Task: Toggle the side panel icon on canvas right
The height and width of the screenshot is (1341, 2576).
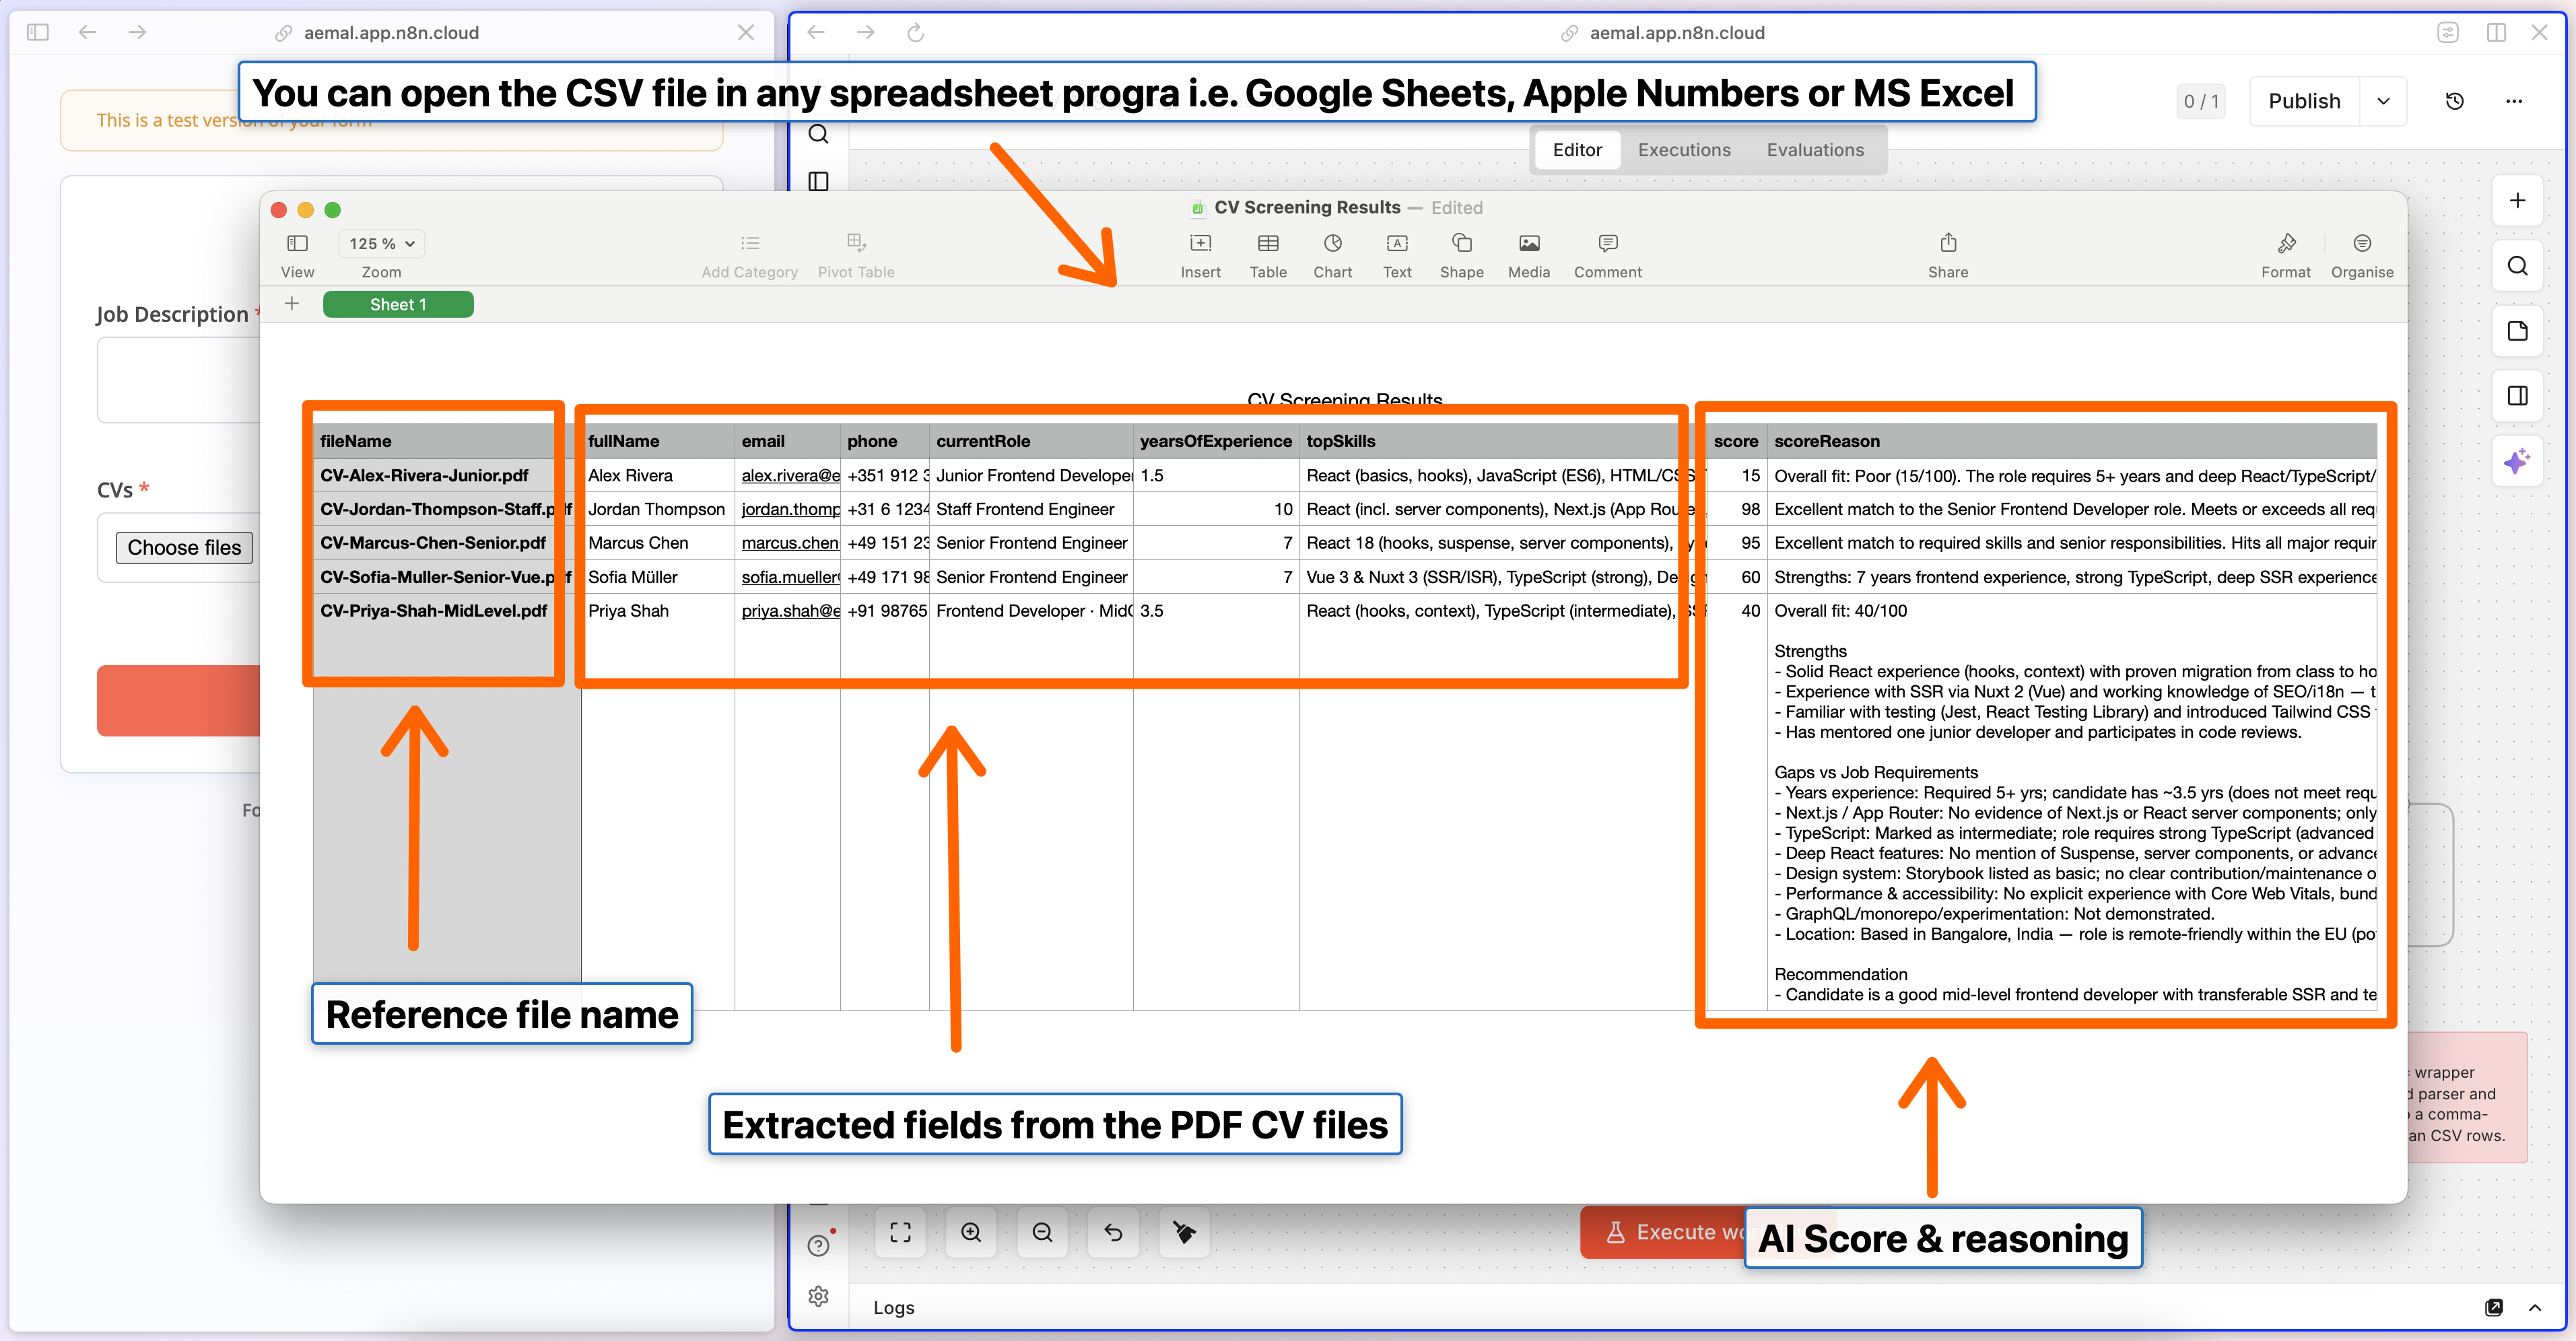Action: coord(2517,396)
